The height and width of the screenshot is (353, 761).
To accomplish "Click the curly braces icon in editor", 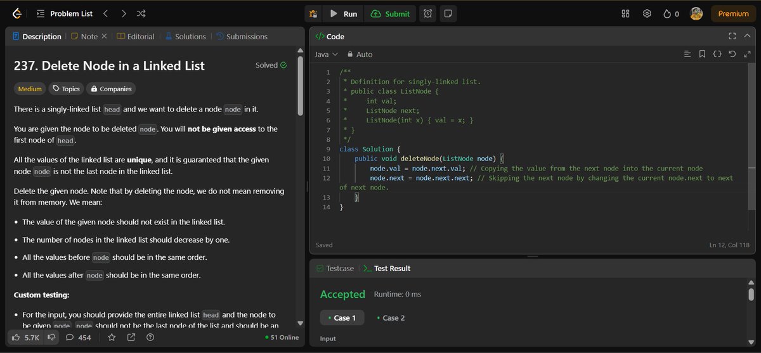I will (x=717, y=55).
